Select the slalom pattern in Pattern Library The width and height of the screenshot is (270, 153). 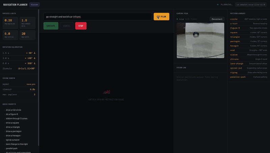249,55
